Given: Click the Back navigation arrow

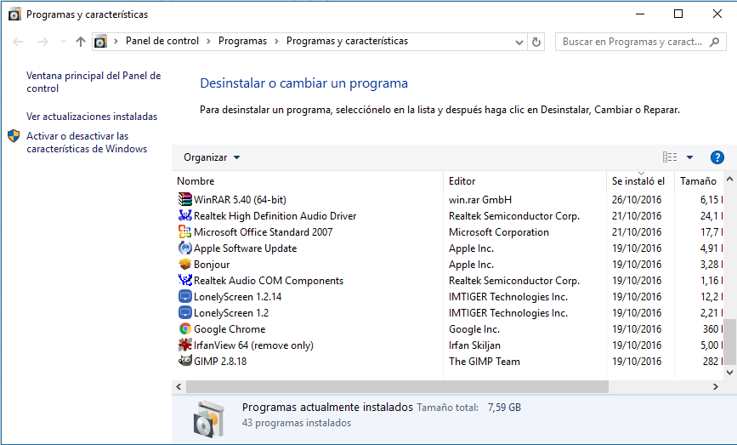Looking at the screenshot, I should pos(18,42).
